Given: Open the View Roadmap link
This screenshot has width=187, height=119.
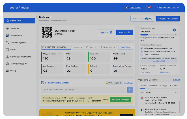Looking at the screenshot, I should pos(159,61).
